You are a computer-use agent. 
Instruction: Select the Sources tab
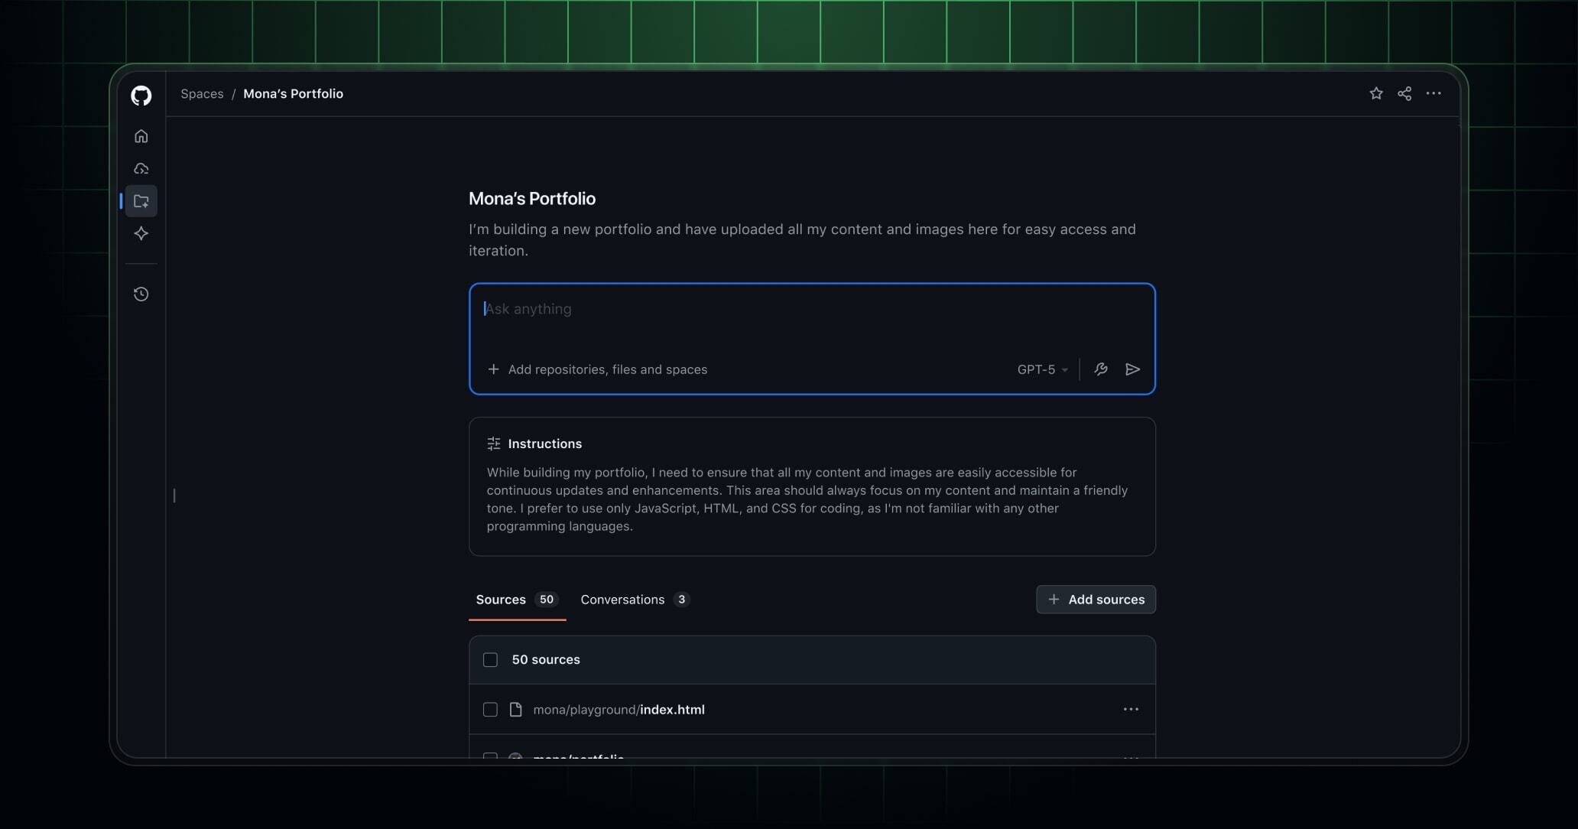pos(500,600)
